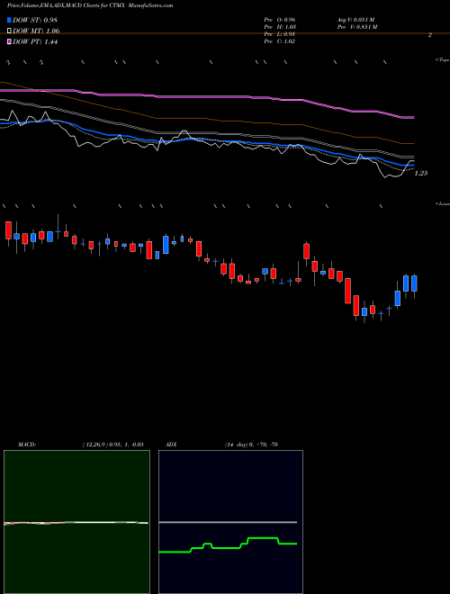450x594 pixels.
Task: Click the MACD (12,26,9) parameter values
Action: coord(112,445)
